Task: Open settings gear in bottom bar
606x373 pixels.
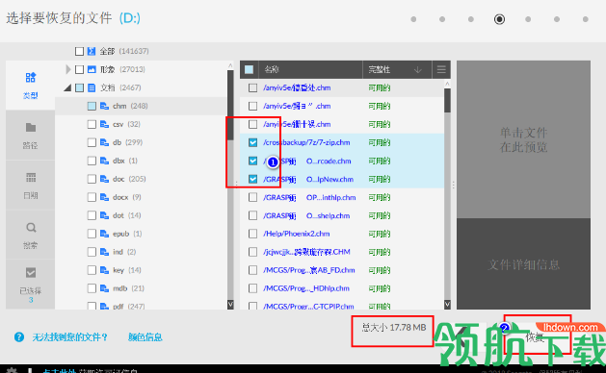Action: 12,370
